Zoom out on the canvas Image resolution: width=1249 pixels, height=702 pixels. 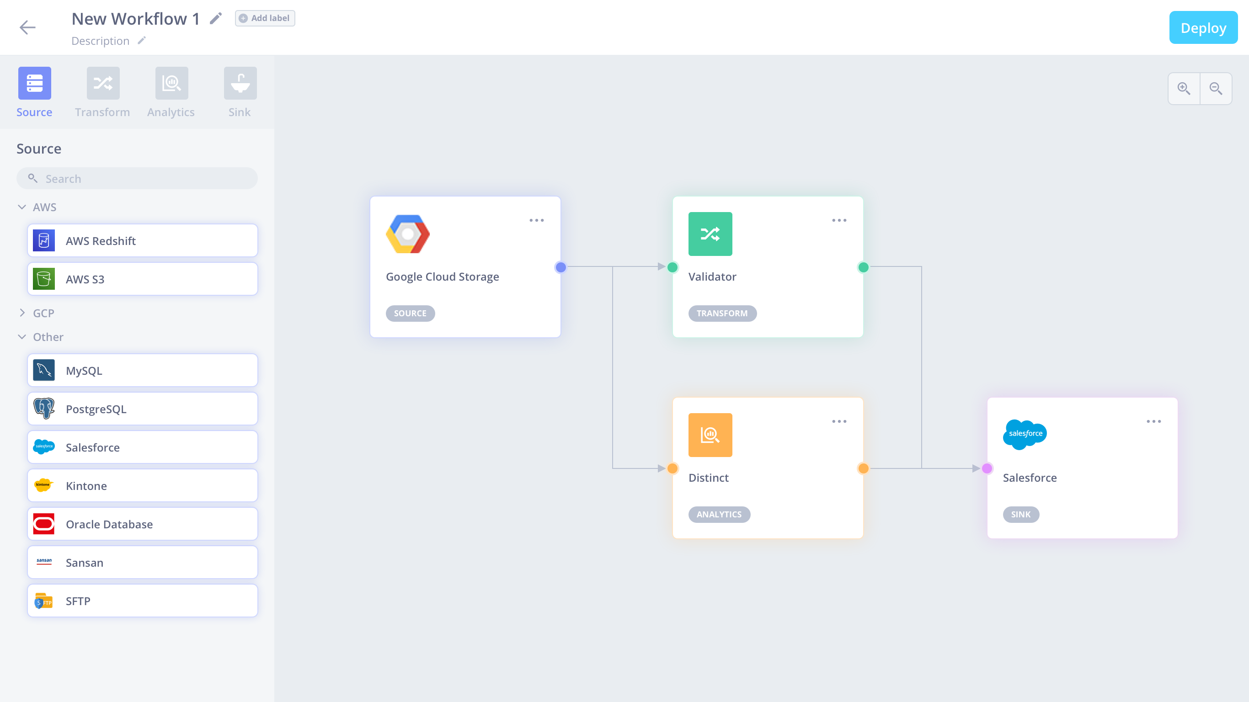coord(1216,89)
